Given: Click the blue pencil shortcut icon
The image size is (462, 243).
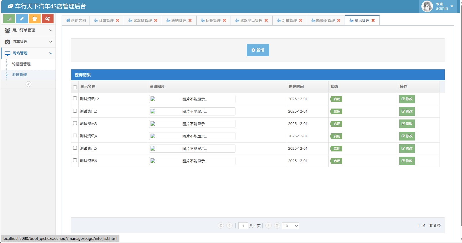Looking at the screenshot, I should 22,19.
